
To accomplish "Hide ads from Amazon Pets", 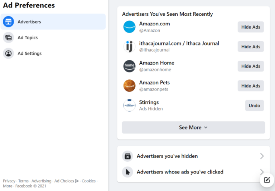I will (251, 86).
